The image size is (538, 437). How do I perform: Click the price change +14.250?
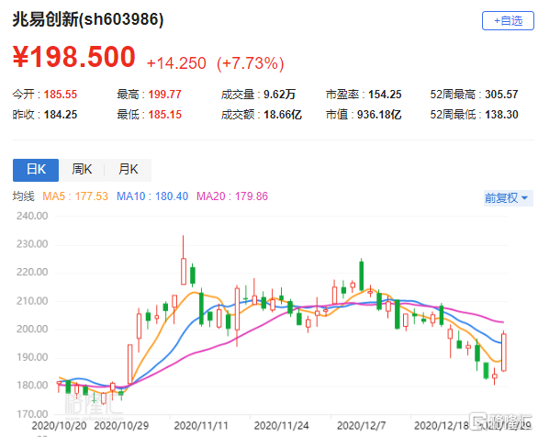click(x=176, y=63)
